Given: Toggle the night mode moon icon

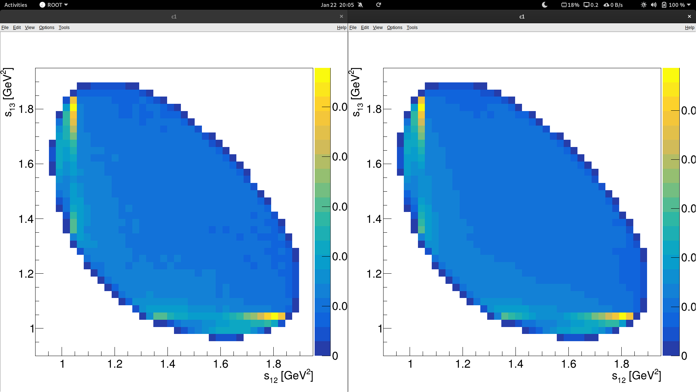Looking at the screenshot, I should [544, 5].
